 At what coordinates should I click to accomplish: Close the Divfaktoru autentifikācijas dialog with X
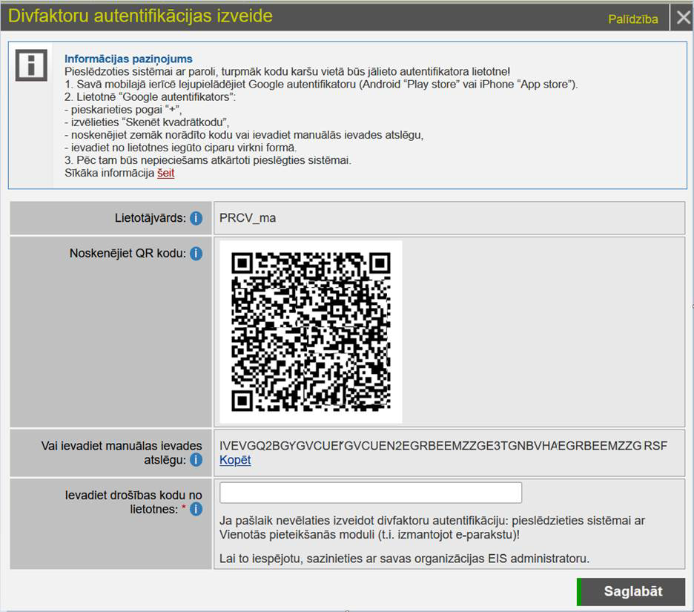coord(682,18)
